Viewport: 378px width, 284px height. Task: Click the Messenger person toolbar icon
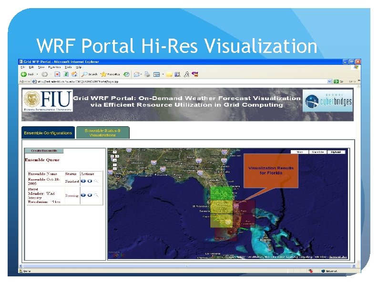pos(186,74)
